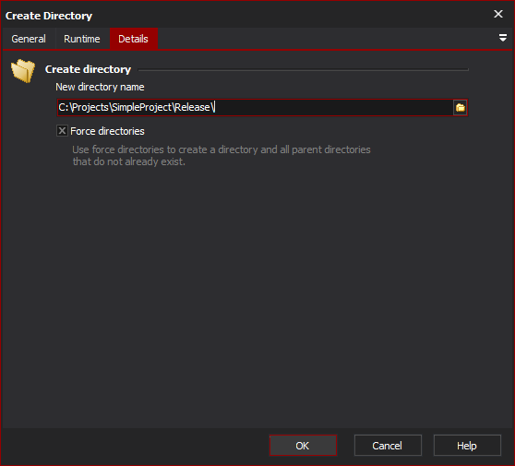Open the tab list dropdown arrow icon
Viewport: 515px width, 466px height.
coord(502,38)
